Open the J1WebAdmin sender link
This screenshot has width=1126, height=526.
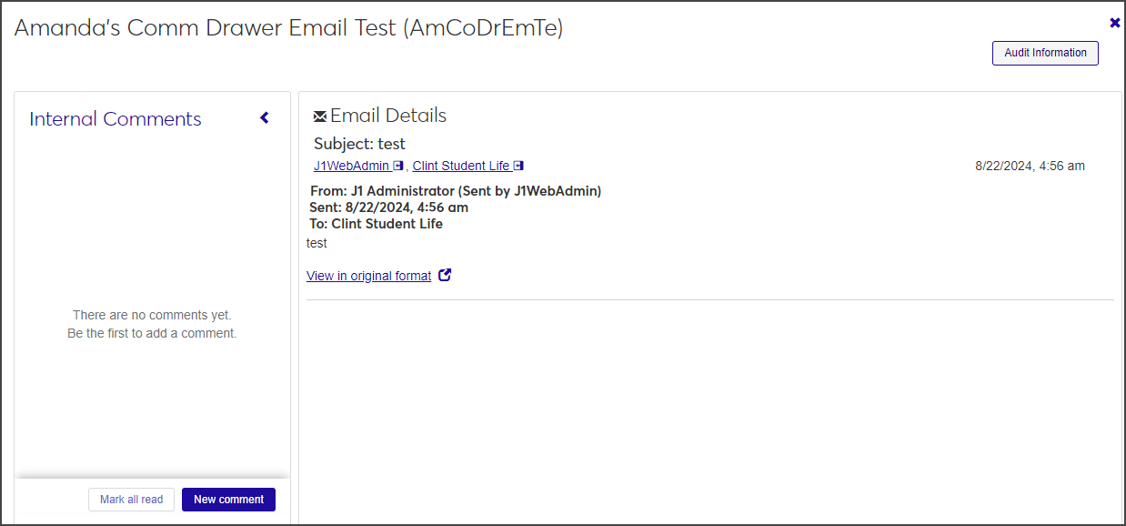pos(351,166)
